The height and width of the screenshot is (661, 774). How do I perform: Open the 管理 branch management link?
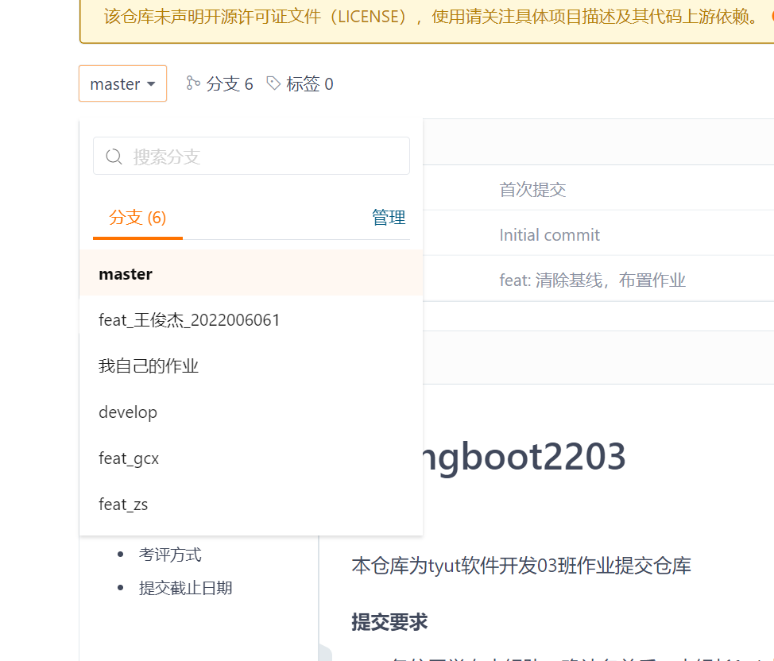pos(389,217)
